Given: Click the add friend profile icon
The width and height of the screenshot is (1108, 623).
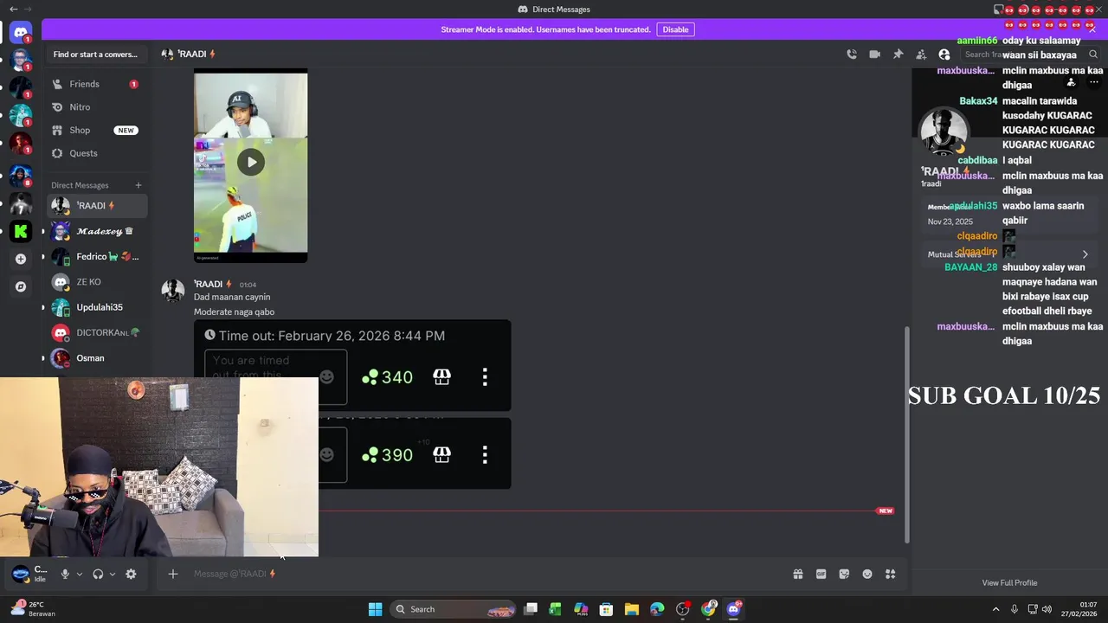Looking at the screenshot, I should click(x=1071, y=82).
